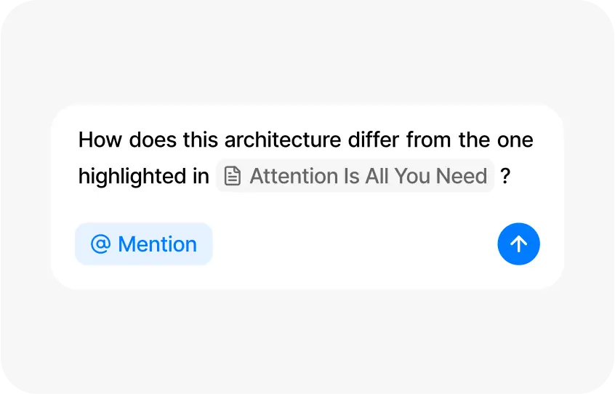This screenshot has height=394, width=615.
Task: Click the word "the" before "one"
Action: (x=475, y=139)
